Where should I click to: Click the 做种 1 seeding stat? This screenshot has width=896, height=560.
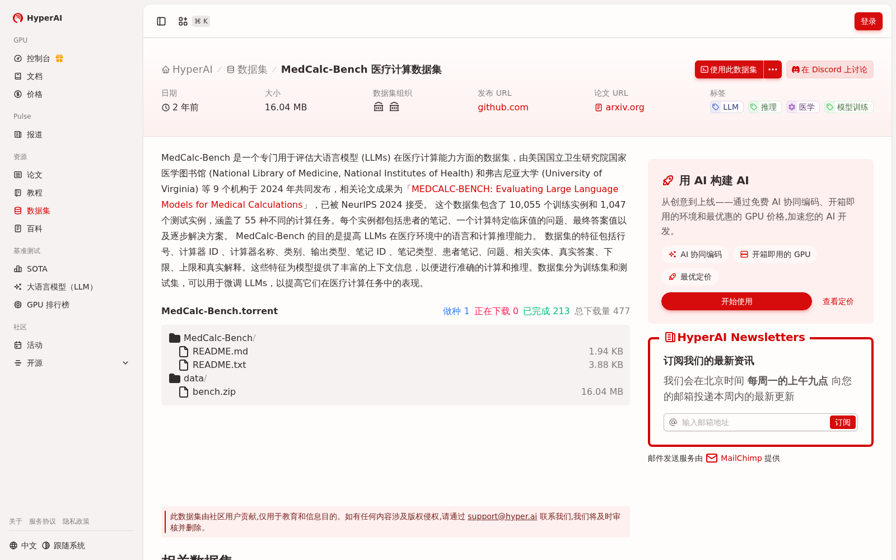(x=456, y=311)
